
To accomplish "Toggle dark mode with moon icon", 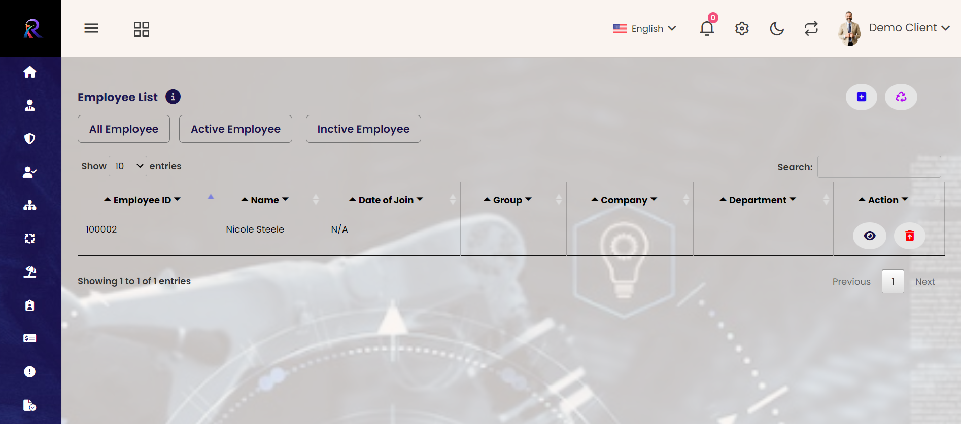I will tap(777, 28).
